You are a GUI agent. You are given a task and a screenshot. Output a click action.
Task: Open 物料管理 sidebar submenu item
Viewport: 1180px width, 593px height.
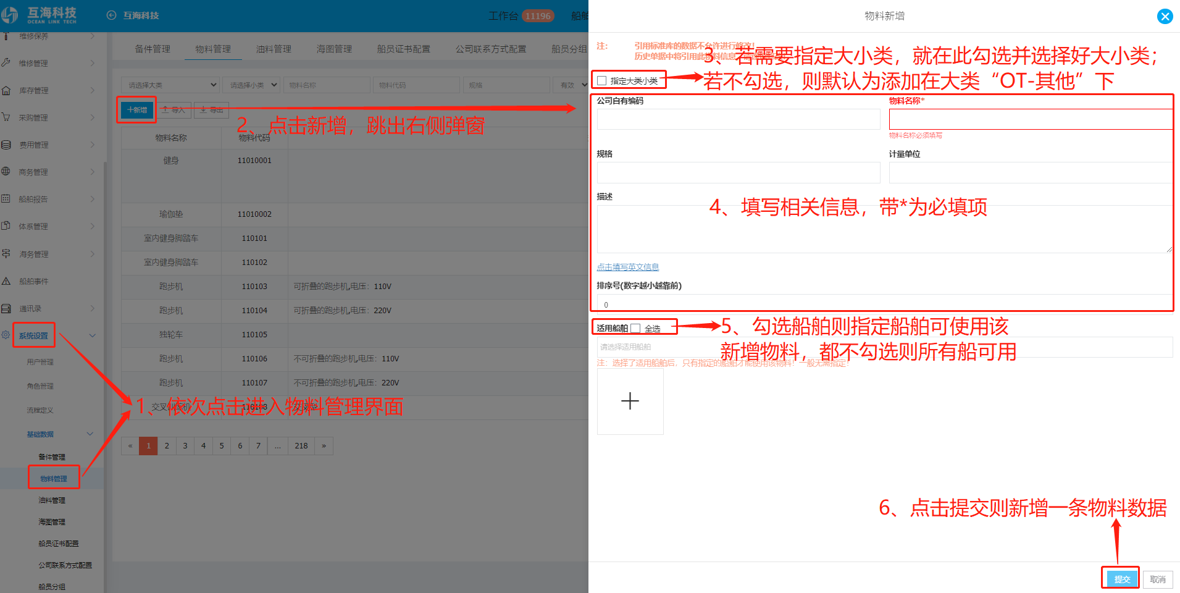[54, 478]
